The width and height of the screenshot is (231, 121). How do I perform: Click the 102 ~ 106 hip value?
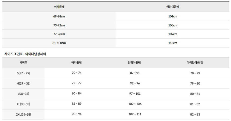135,104
